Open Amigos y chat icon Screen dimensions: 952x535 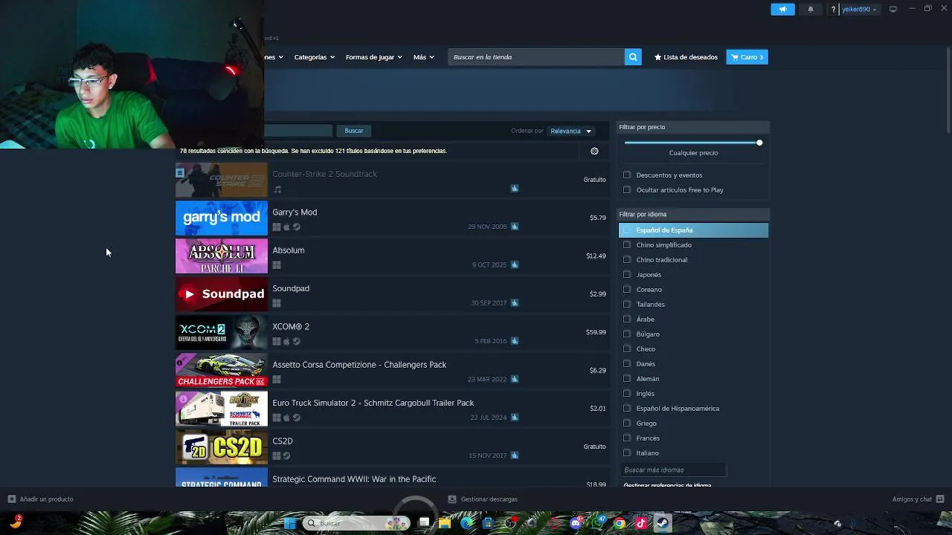(940, 499)
